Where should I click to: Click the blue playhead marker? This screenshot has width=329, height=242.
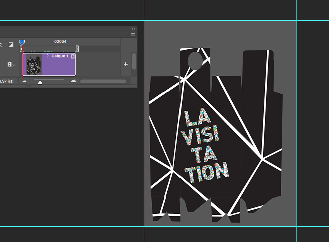point(22,42)
